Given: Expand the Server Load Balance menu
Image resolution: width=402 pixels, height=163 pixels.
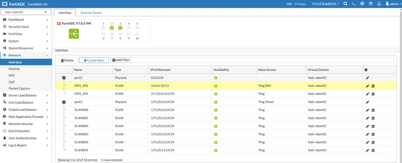Looking at the screenshot, I should coord(25,95).
